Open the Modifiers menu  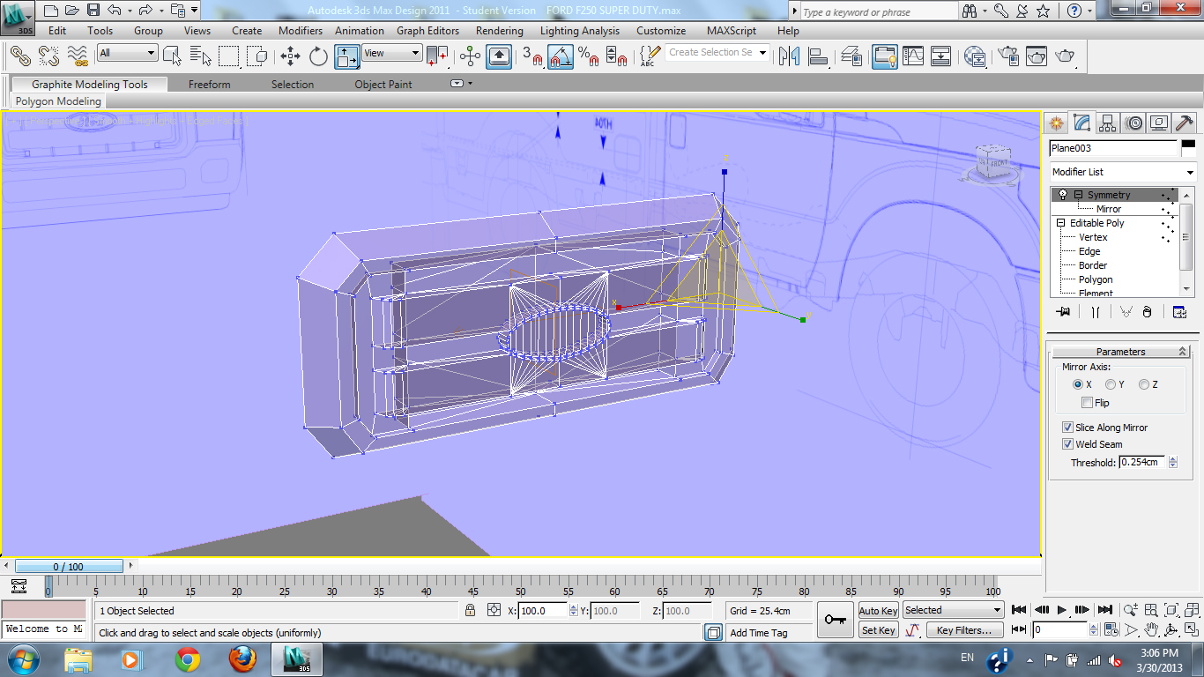[301, 31]
